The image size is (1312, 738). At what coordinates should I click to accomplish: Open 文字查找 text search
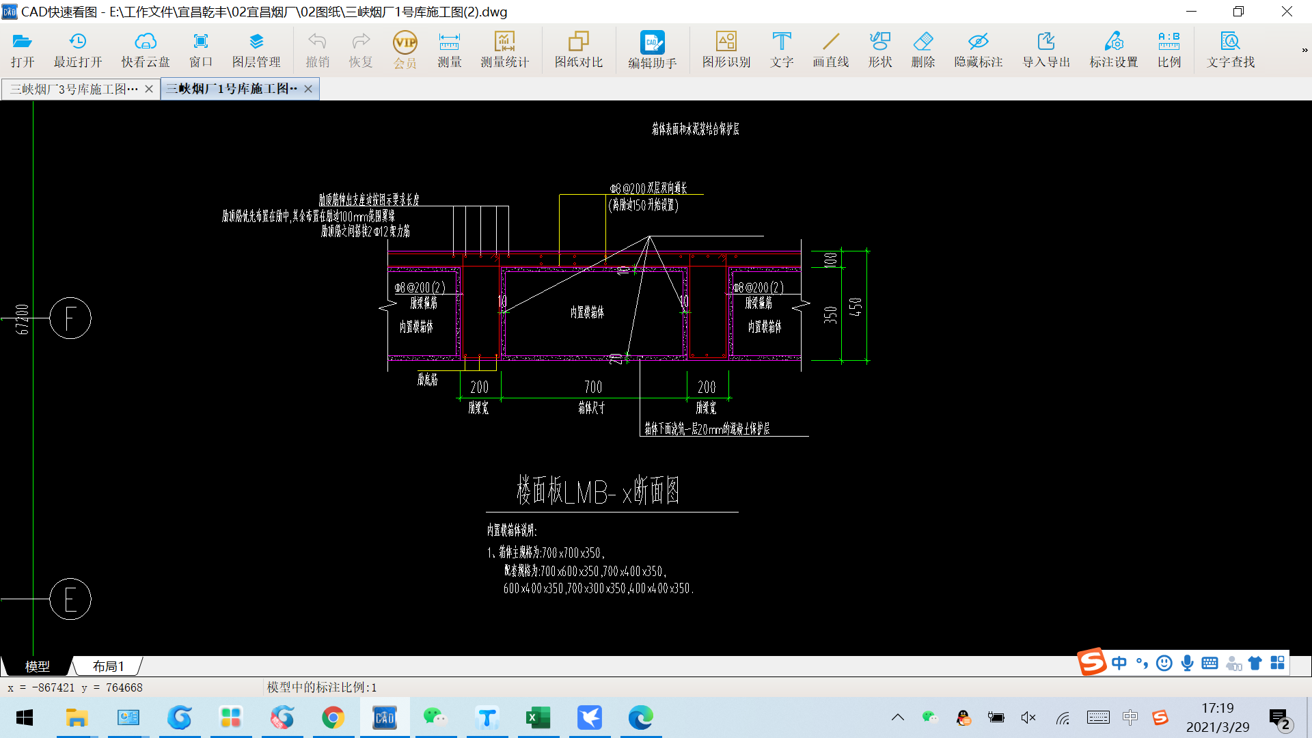1230,51
